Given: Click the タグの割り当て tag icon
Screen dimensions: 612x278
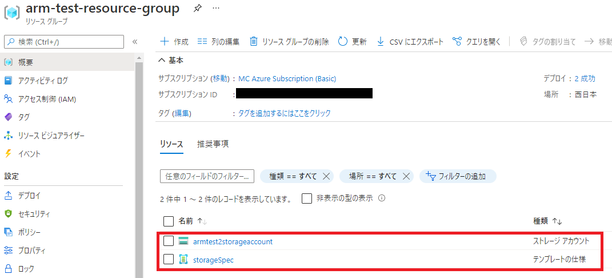Looking at the screenshot, I should tap(524, 41).
